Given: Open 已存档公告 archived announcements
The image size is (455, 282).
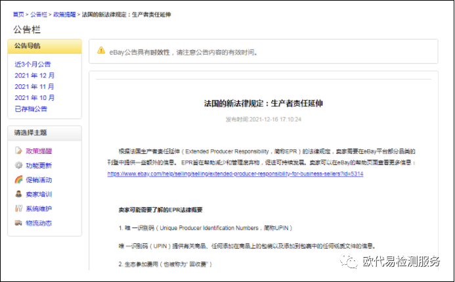Looking at the screenshot, I should tap(31, 109).
